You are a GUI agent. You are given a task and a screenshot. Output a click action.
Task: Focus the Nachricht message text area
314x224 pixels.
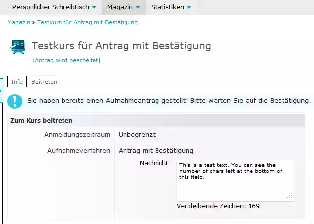click(x=236, y=181)
